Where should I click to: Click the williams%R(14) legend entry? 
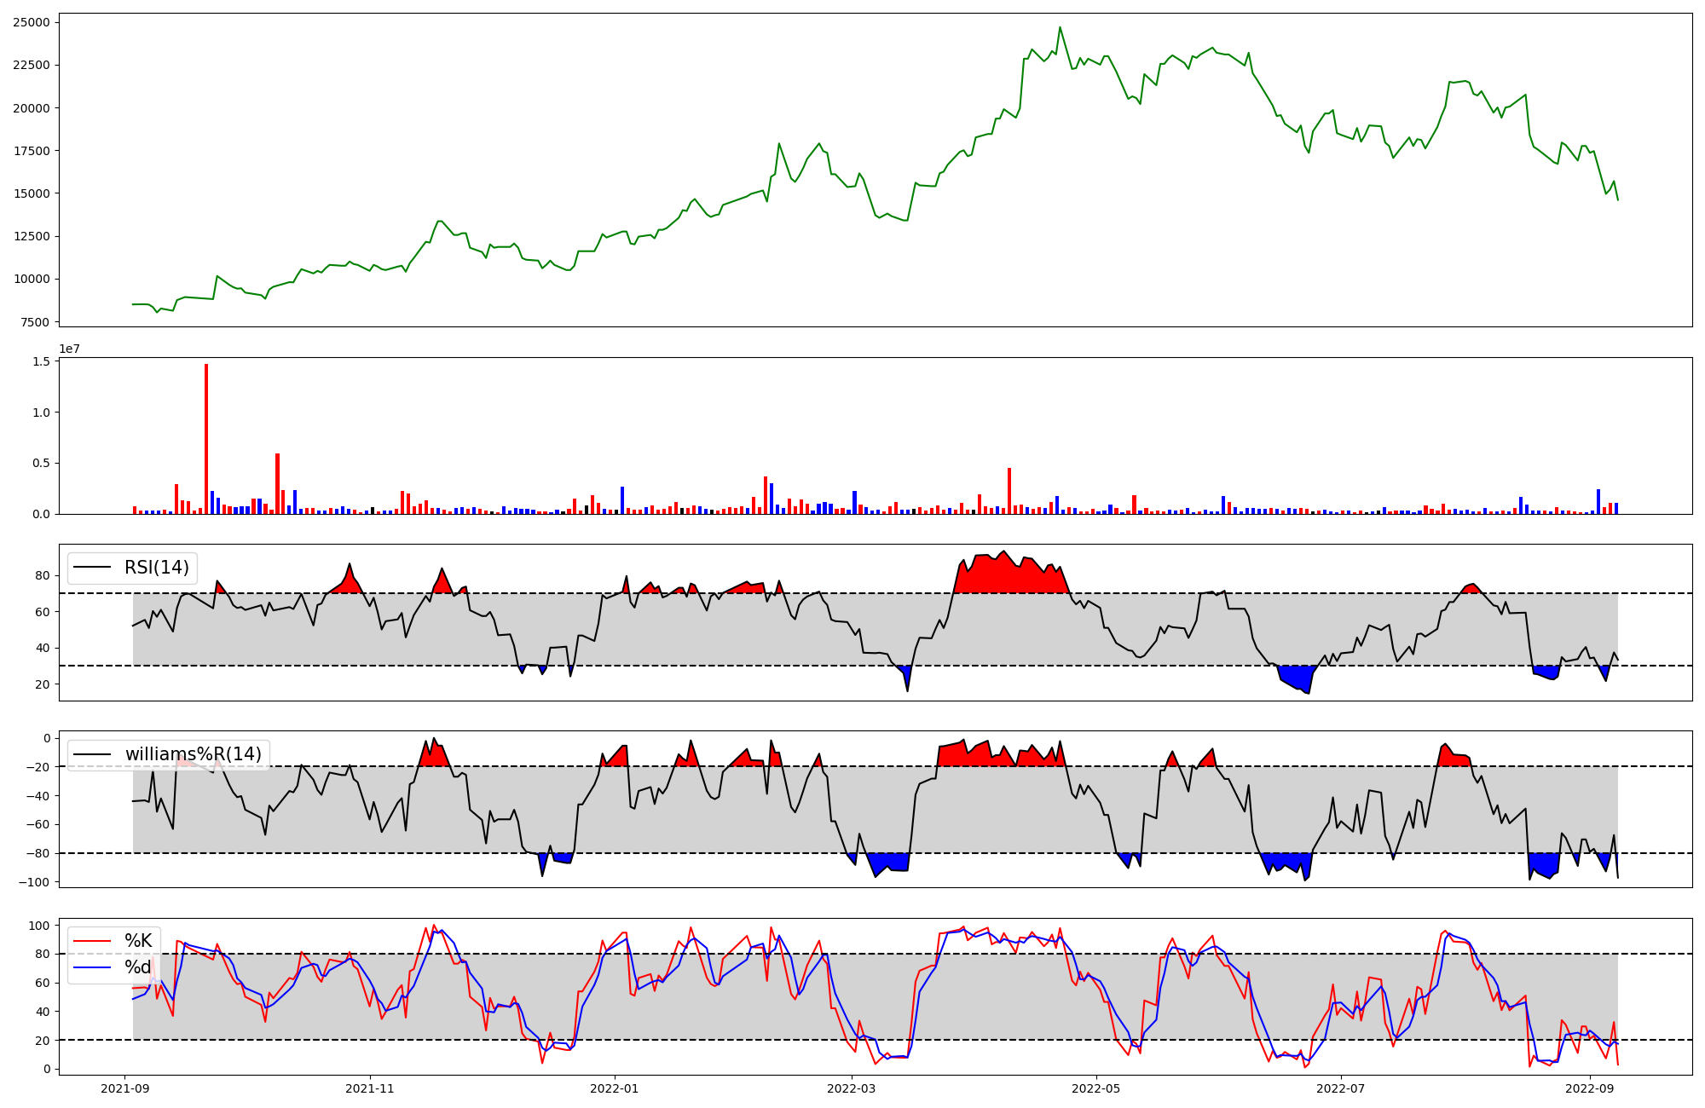click(193, 754)
